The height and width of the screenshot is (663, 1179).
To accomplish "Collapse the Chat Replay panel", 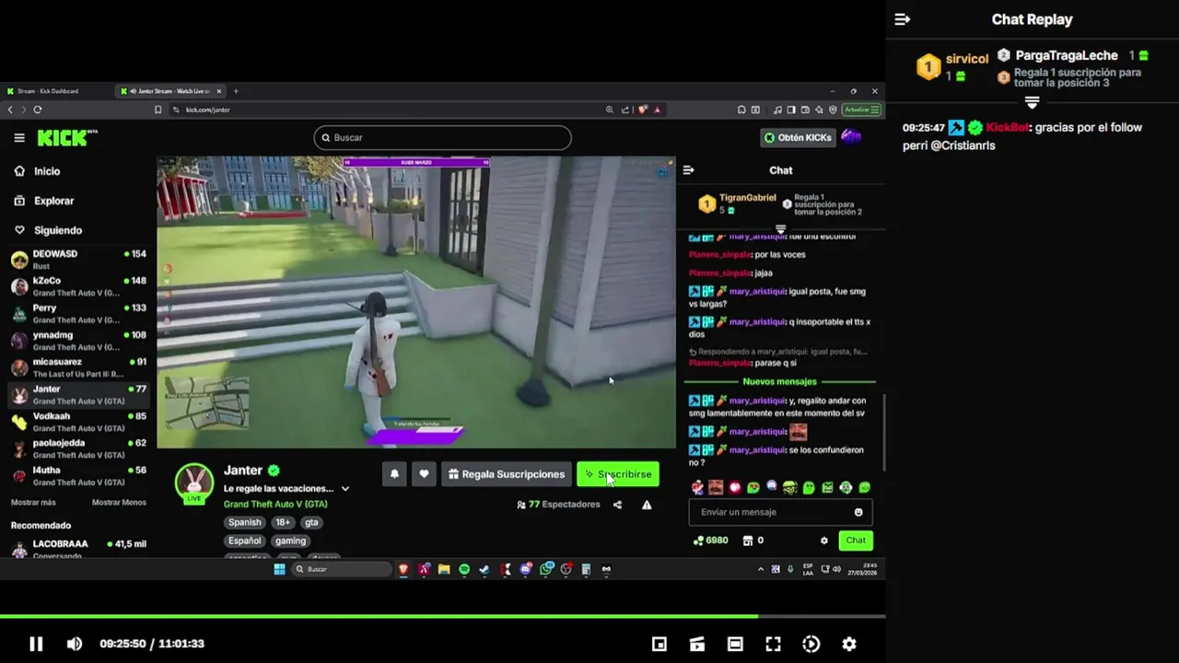I will [x=903, y=19].
